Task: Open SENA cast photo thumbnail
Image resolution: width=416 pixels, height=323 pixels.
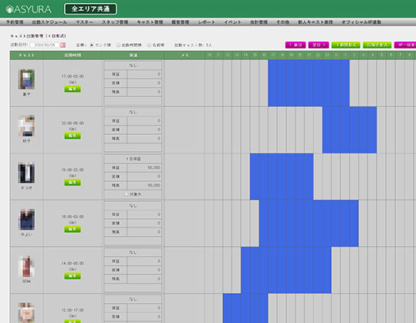Action: coord(26,266)
